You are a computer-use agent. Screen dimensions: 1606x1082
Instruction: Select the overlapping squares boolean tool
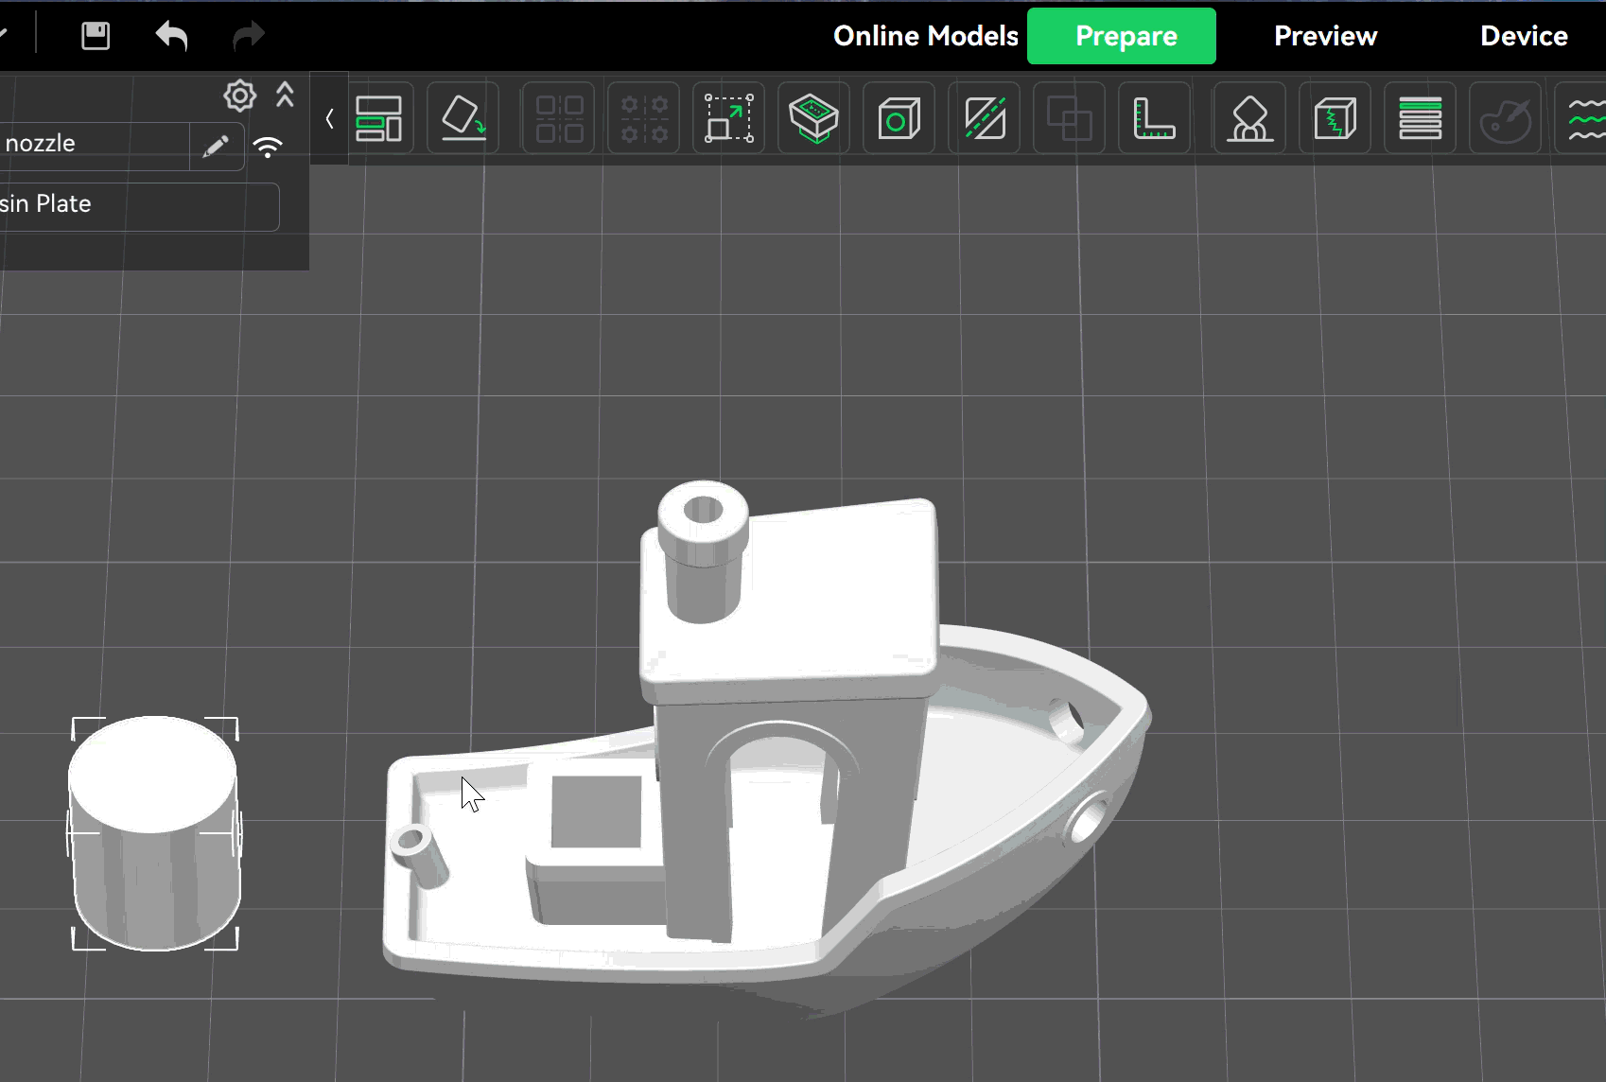[x=1070, y=118]
